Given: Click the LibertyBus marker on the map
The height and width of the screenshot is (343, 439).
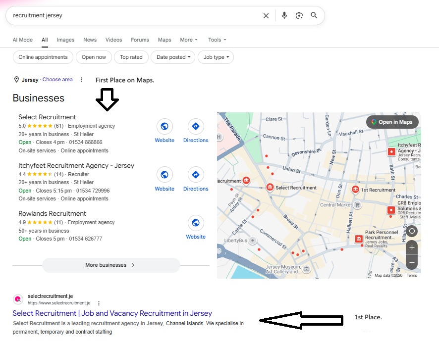Looking at the screenshot, I should pyautogui.click(x=253, y=241).
